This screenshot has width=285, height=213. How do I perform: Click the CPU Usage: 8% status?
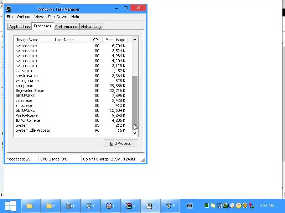(x=54, y=159)
